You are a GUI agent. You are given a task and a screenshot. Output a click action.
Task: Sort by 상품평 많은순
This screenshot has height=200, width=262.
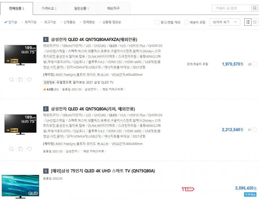(112, 22)
